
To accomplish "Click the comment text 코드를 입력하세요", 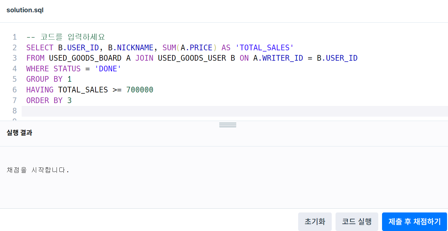I will coord(73,37).
